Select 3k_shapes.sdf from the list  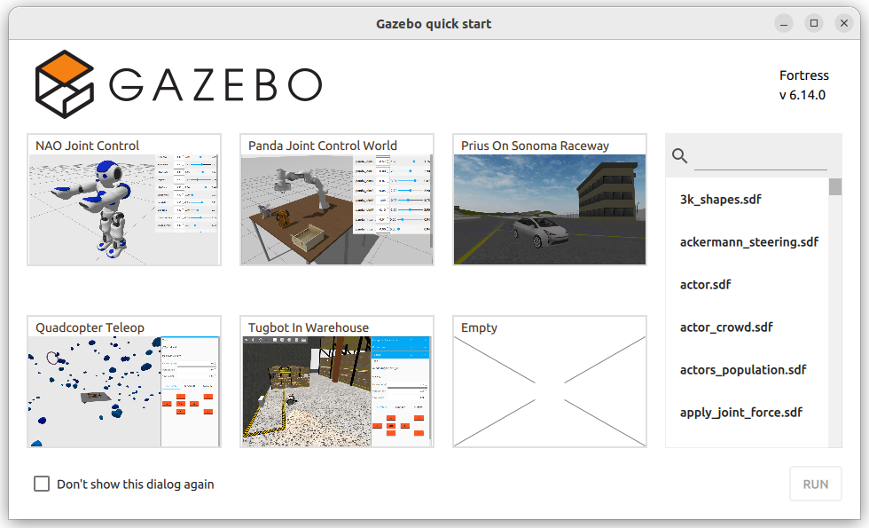click(x=721, y=200)
